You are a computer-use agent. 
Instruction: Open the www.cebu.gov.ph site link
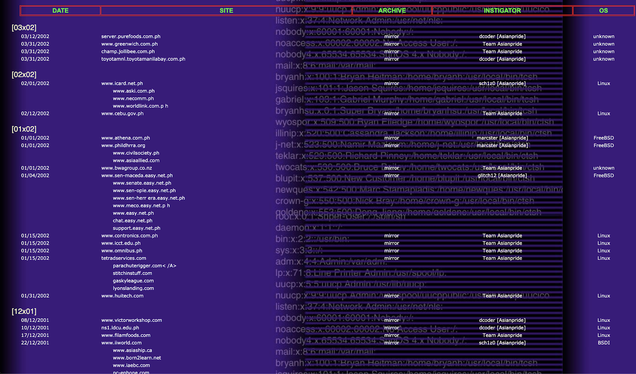tap(122, 114)
